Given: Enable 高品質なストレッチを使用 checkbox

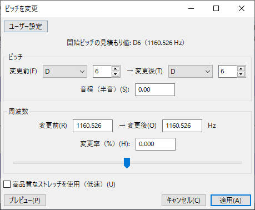Looking at the screenshot, I should pyautogui.click(x=7, y=184).
